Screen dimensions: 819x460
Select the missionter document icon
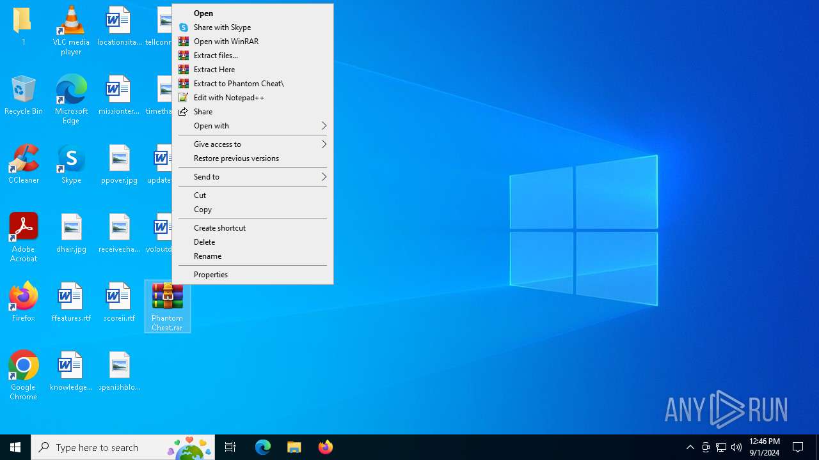(x=119, y=95)
